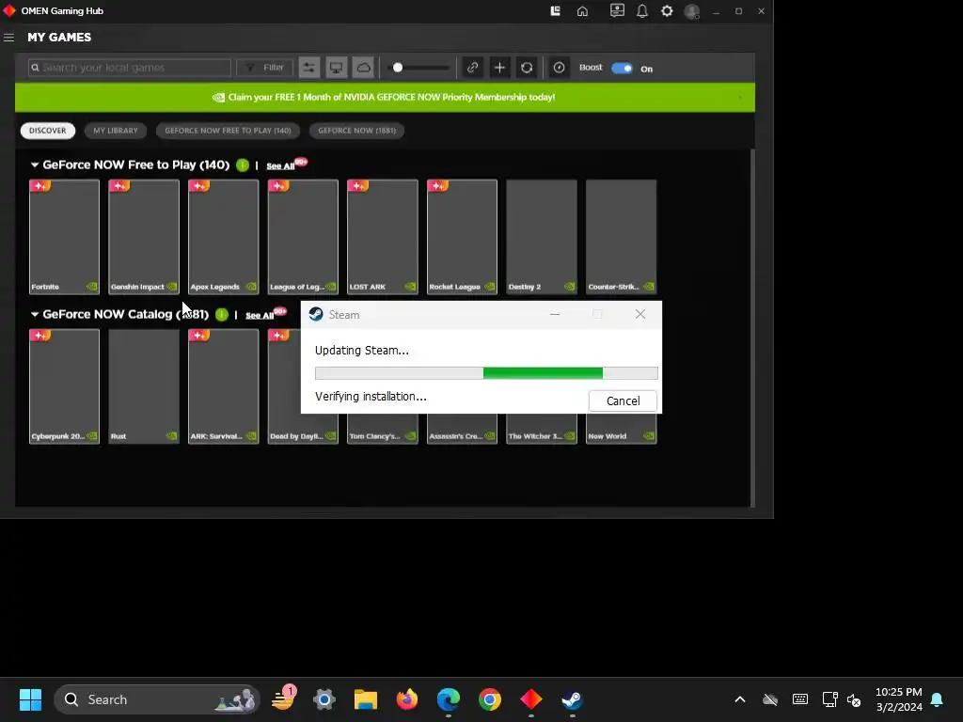Switch to the My Library tab

pos(116,131)
